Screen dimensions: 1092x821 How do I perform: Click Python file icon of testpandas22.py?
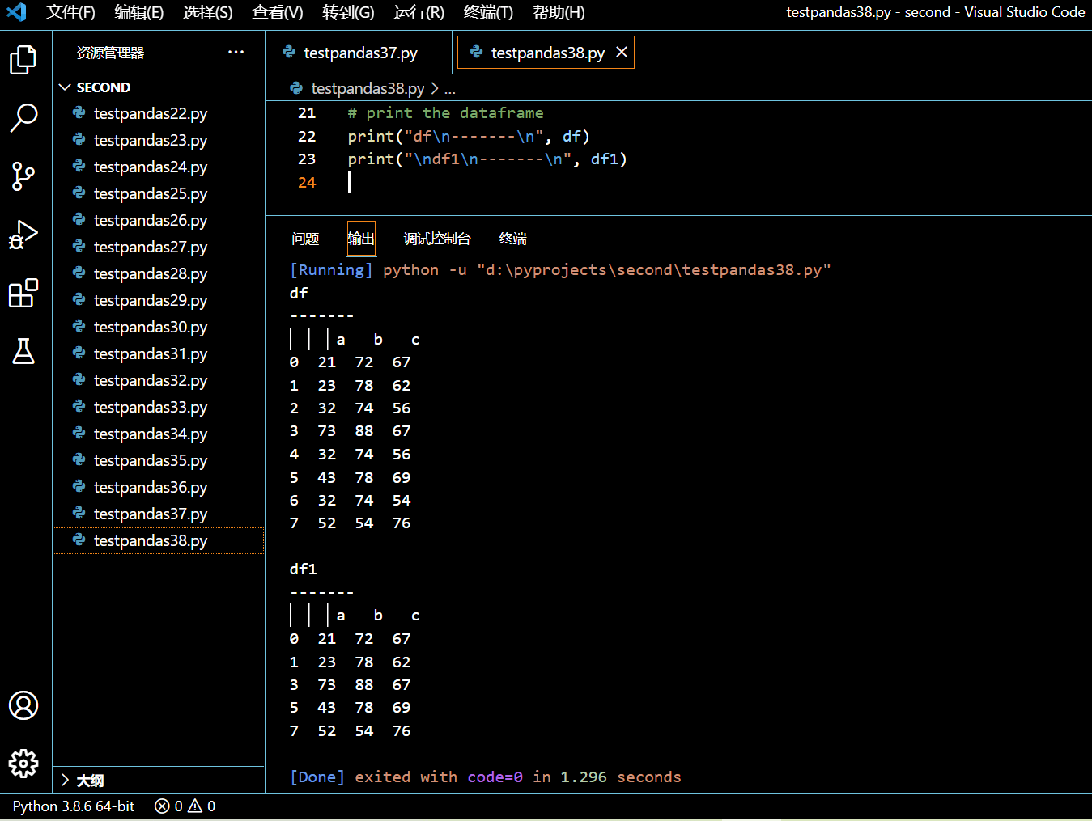79,113
